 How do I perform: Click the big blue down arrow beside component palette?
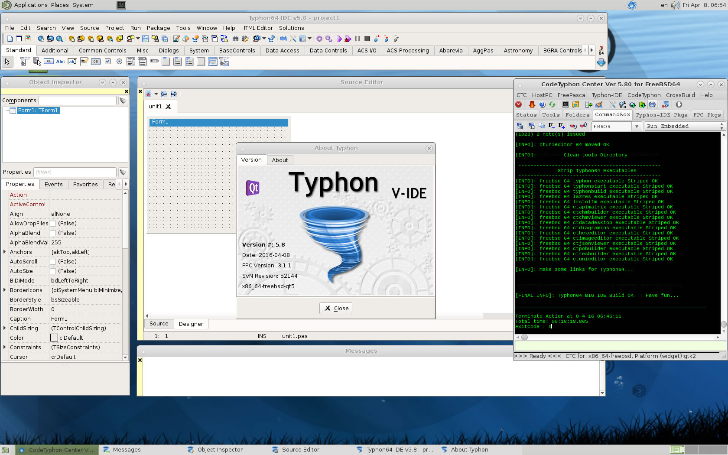point(601,62)
